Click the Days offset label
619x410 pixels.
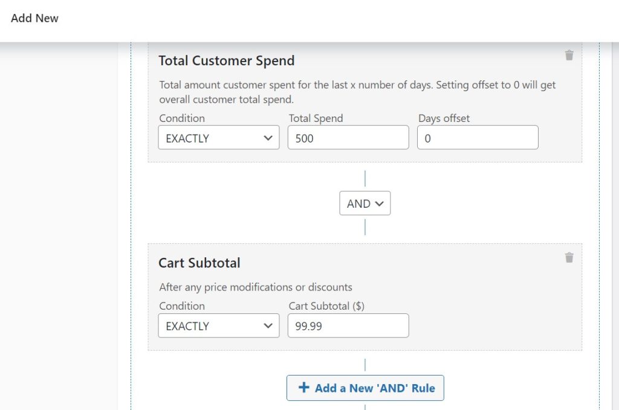[444, 118]
